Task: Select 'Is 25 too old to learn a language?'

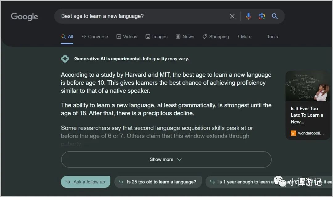Action: (x=158, y=182)
